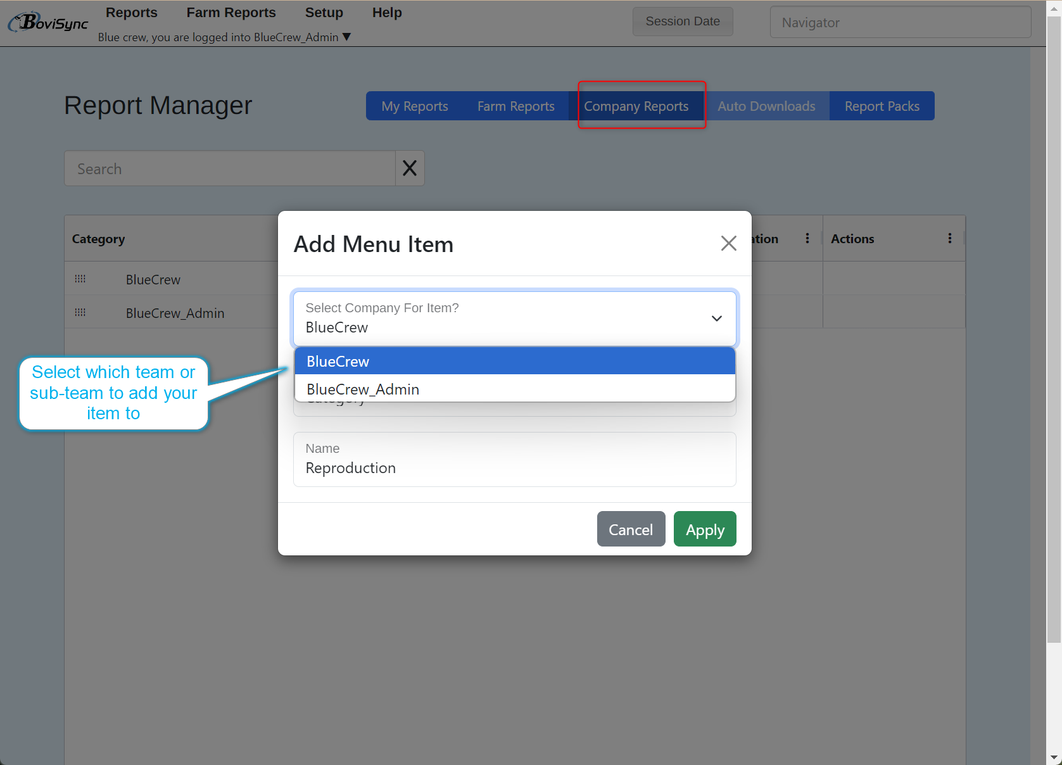Click the page vertical scrollbar
1062x765 pixels.
(1054, 329)
